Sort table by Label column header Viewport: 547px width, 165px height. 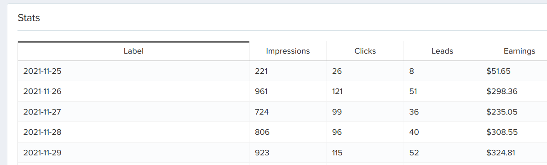click(x=133, y=51)
